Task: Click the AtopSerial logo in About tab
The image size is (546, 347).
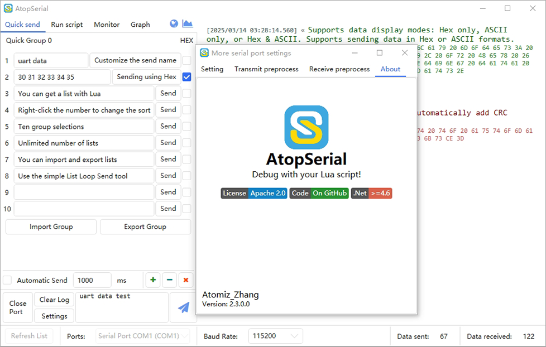Action: (x=306, y=127)
